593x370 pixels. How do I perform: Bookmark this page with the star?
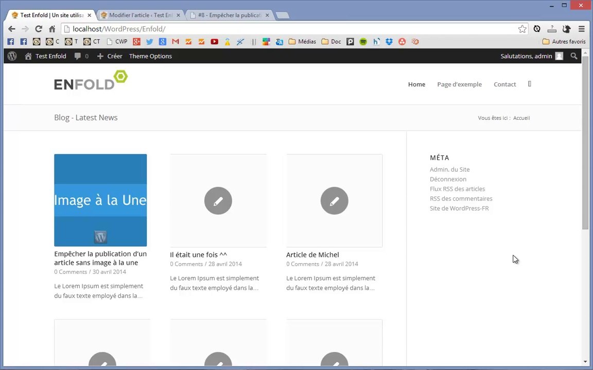tap(522, 29)
